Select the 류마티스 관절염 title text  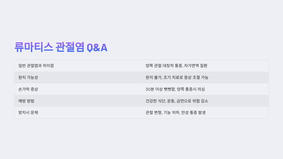point(49,47)
